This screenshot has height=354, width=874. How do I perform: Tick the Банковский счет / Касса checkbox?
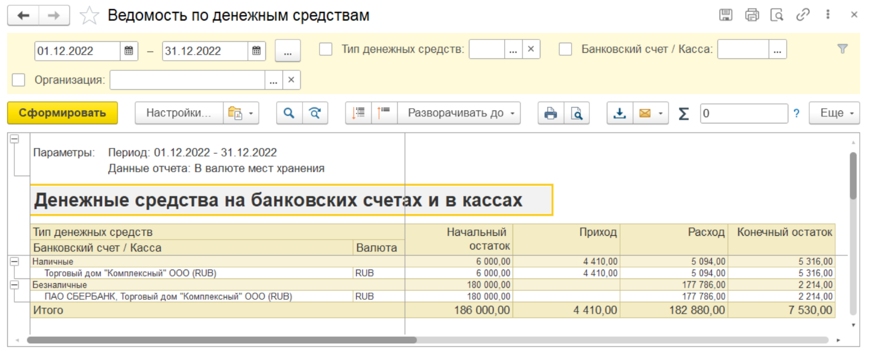pyautogui.click(x=565, y=50)
